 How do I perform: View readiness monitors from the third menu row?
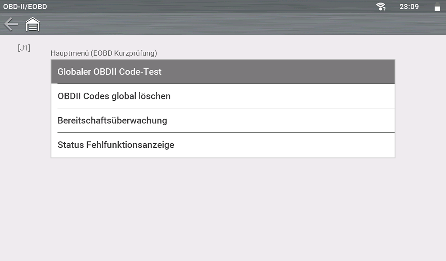coord(223,121)
